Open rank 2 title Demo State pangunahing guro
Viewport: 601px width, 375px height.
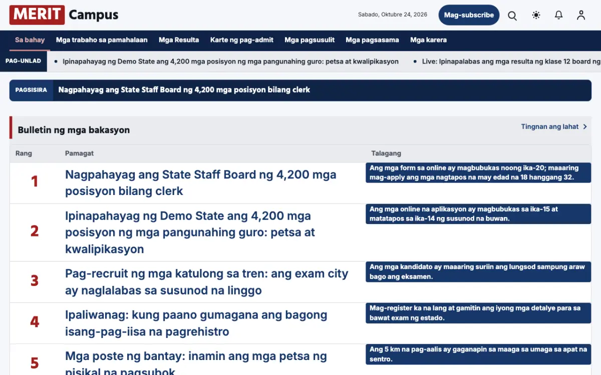(190, 232)
